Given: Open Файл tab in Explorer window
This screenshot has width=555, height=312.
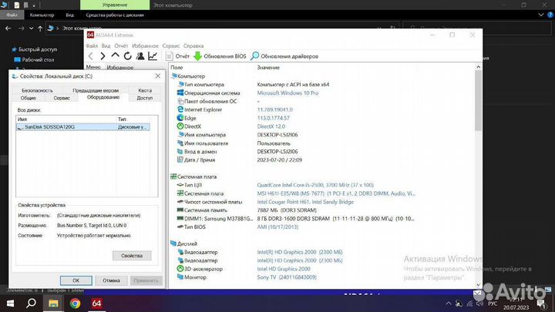Looking at the screenshot, I should pos(12,15).
